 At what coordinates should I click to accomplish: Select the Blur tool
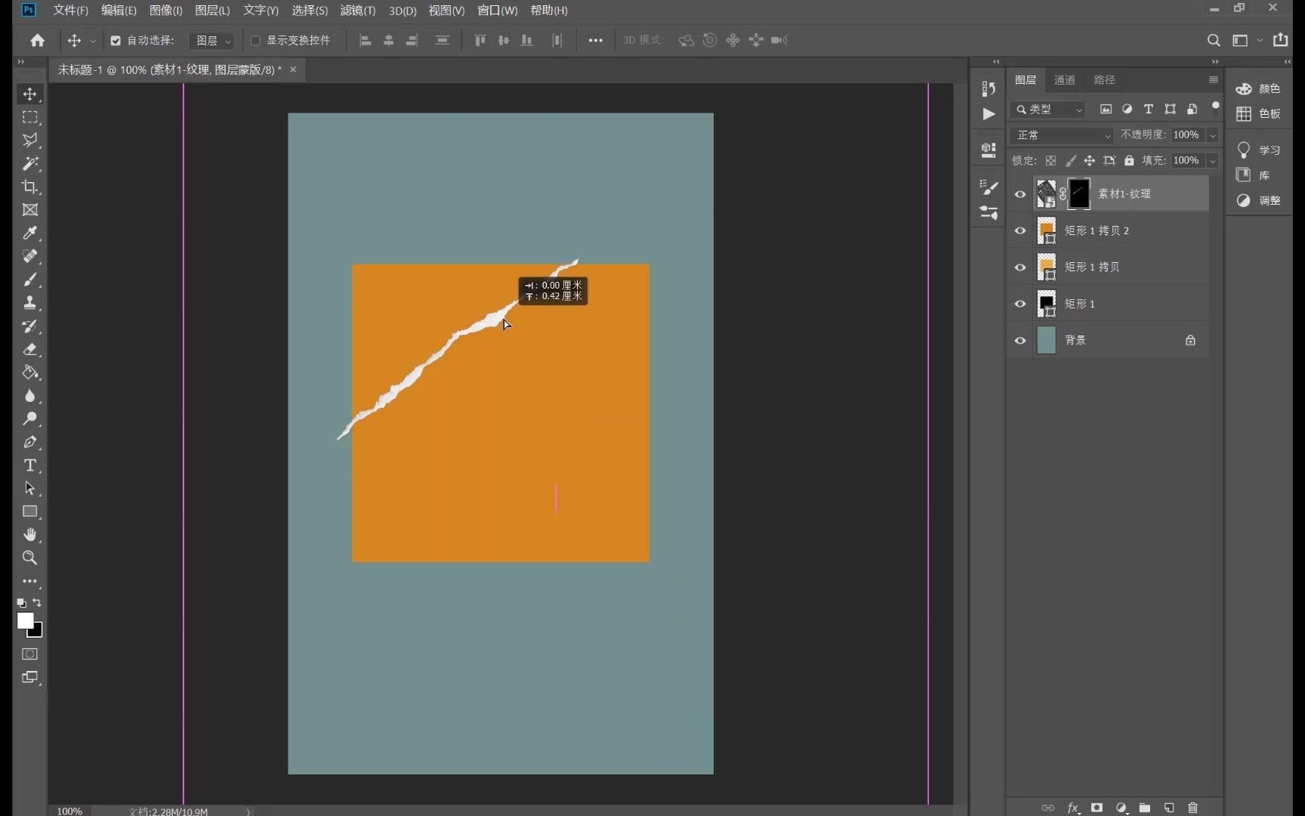(x=30, y=396)
